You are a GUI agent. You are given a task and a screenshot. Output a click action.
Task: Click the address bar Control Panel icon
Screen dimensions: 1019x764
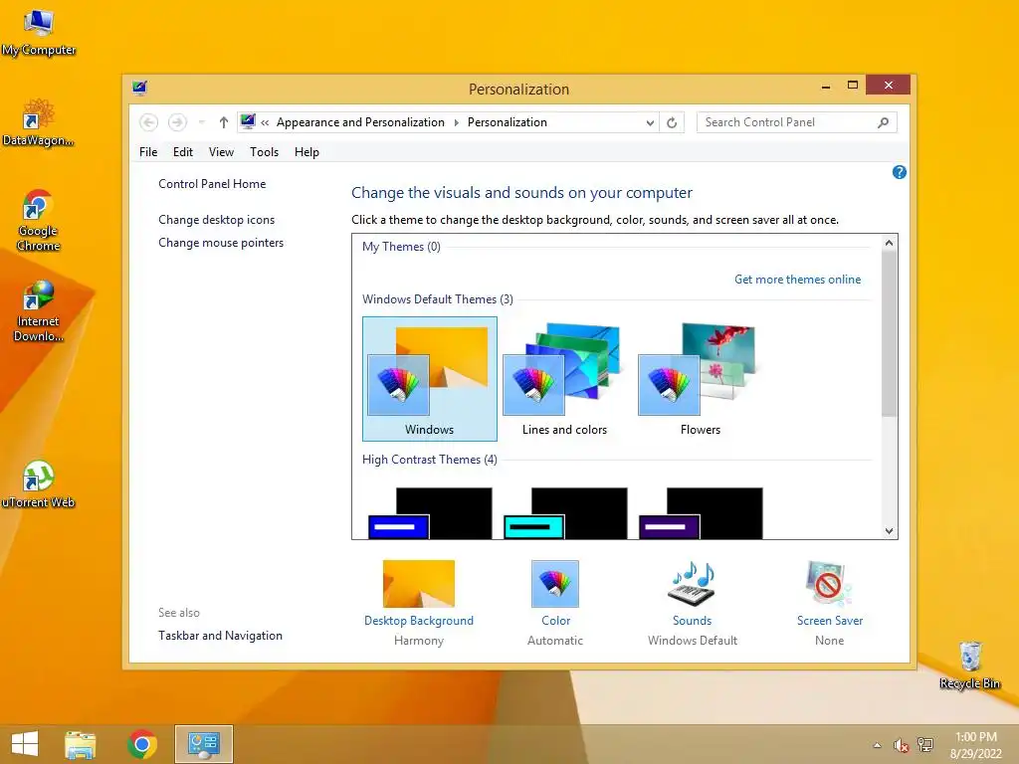pos(248,121)
